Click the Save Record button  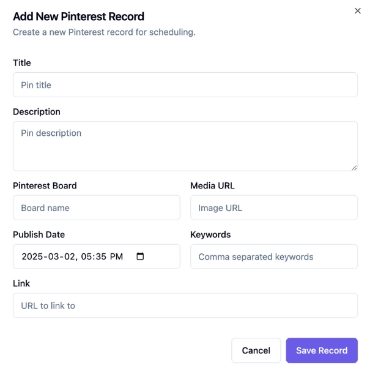(x=322, y=350)
